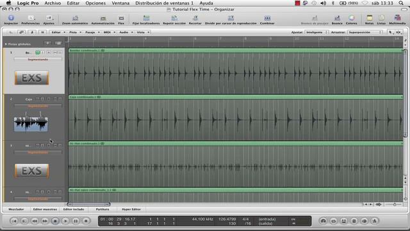The width and height of the screenshot is (410, 231).
Task: Open Archivo menu
Action: [x=53, y=3]
